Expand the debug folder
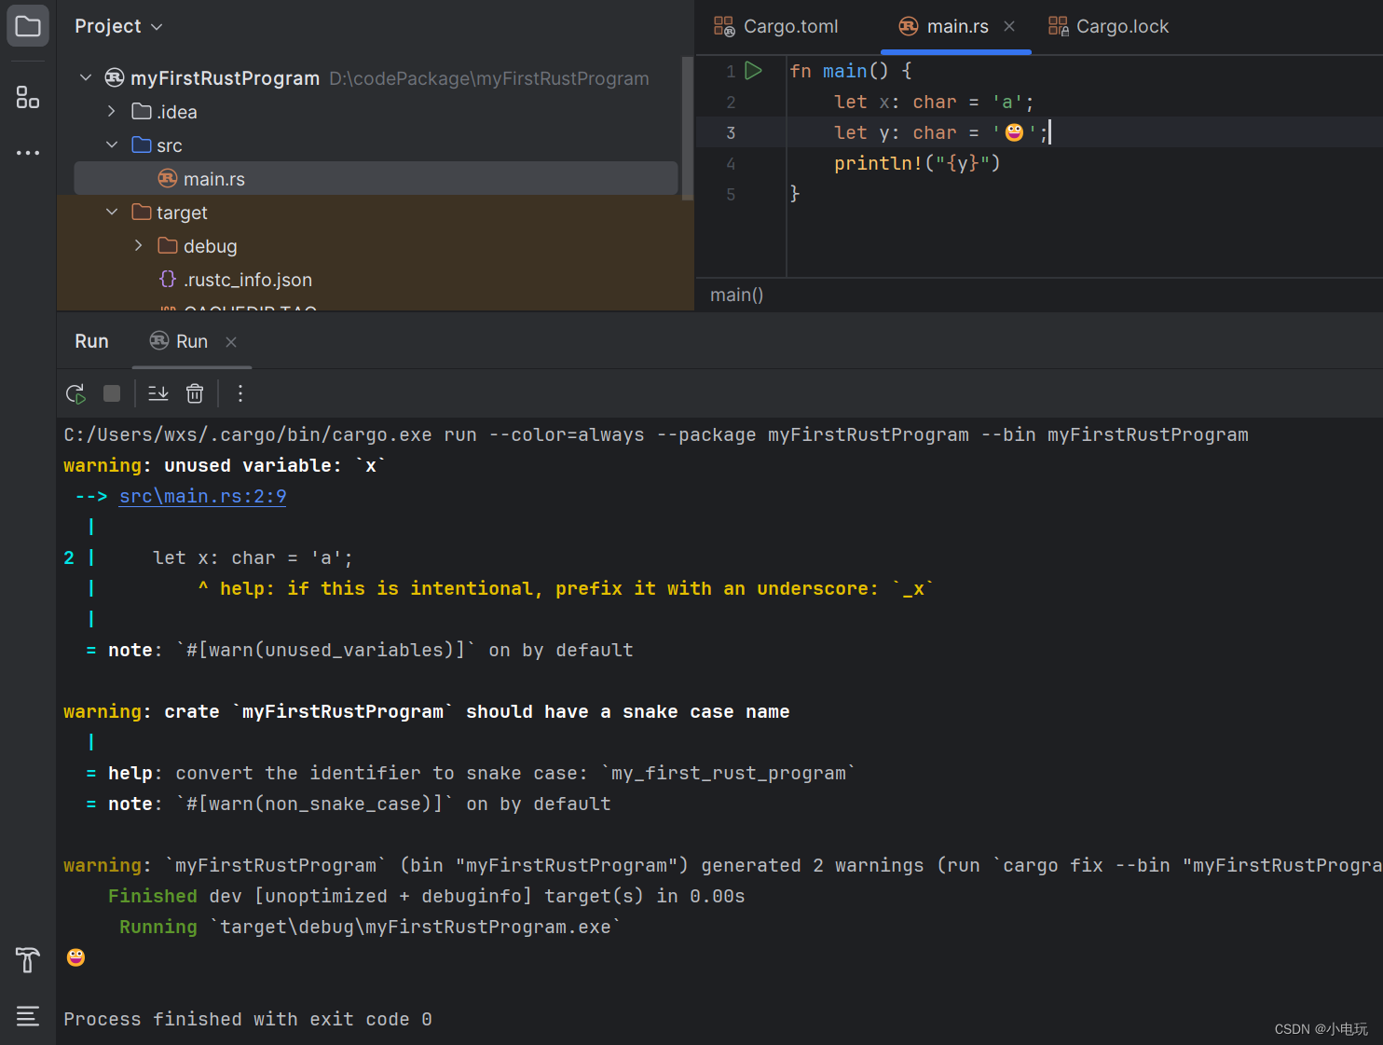The image size is (1383, 1045). coord(138,245)
